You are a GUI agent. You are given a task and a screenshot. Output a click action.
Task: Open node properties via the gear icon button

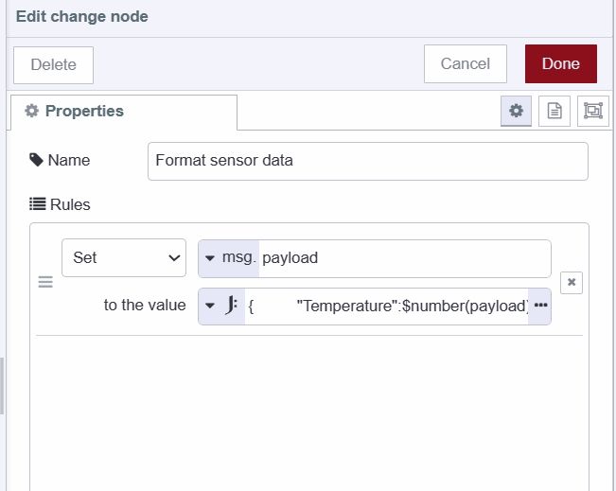click(516, 111)
